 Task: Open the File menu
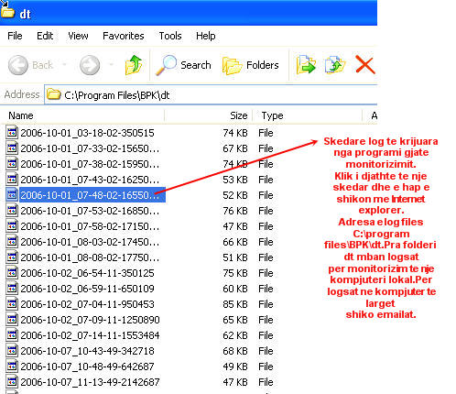15,36
